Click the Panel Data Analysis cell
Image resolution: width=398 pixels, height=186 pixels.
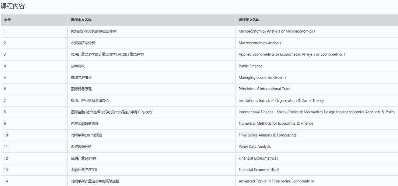tap(254, 146)
